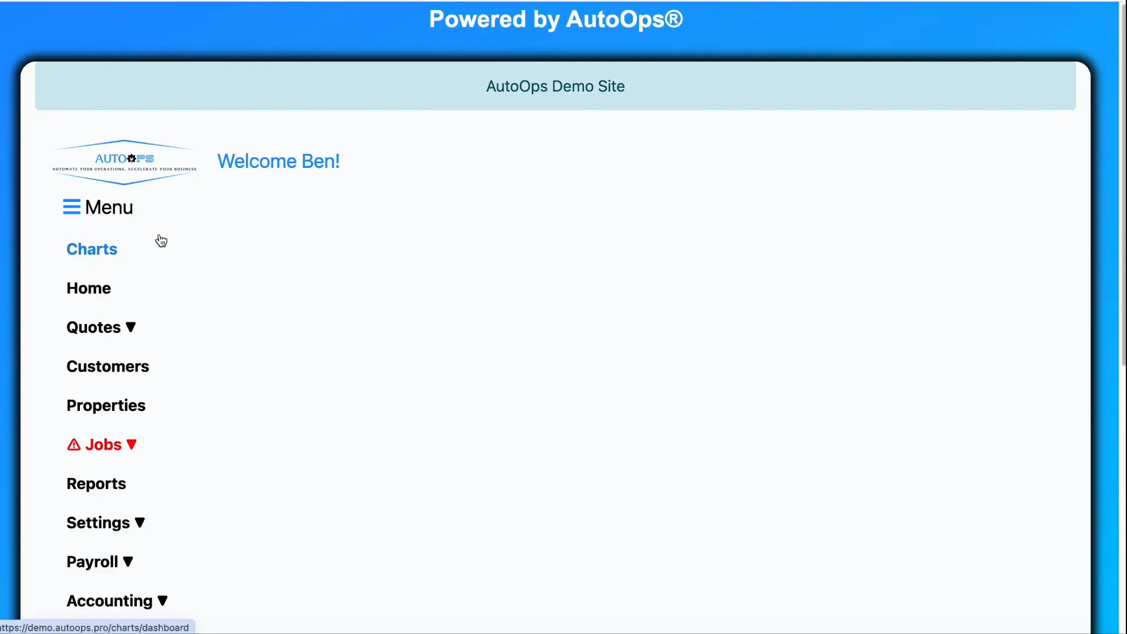Screen dimensions: 1127x634
Task: Expand the Accounting dropdown
Action: [163, 600]
